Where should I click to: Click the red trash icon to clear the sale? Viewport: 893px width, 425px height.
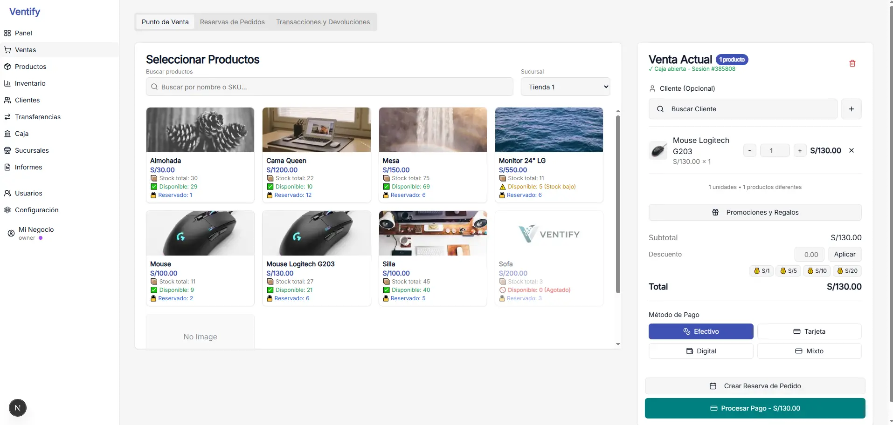(852, 63)
